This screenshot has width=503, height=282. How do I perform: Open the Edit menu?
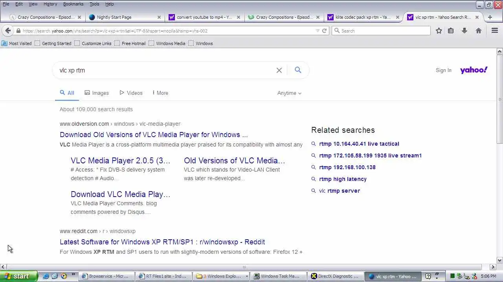19,4
